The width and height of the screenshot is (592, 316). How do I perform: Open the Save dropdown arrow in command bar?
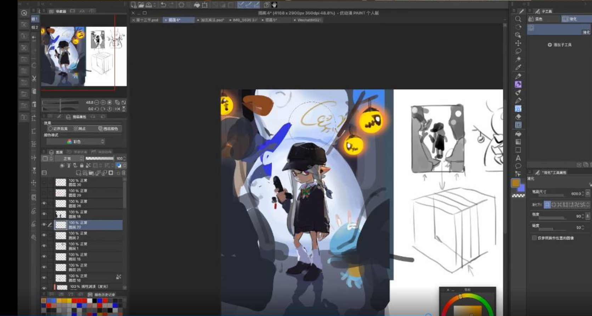point(155,5)
